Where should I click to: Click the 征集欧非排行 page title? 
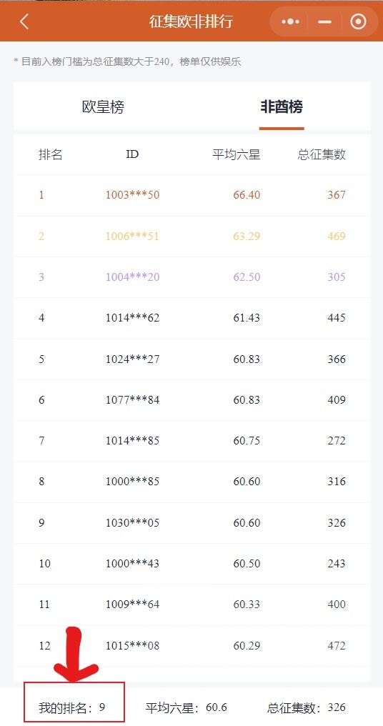[191, 21]
